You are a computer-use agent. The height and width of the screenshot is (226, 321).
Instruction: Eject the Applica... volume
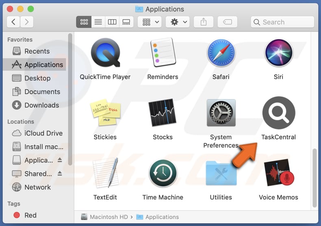60,160
